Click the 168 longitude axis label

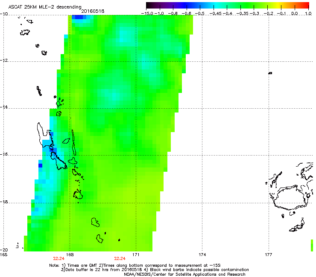click(x=70, y=255)
